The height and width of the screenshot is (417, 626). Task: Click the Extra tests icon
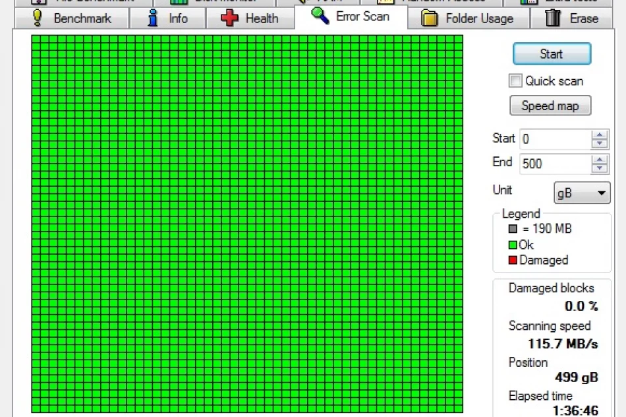[528, 2]
